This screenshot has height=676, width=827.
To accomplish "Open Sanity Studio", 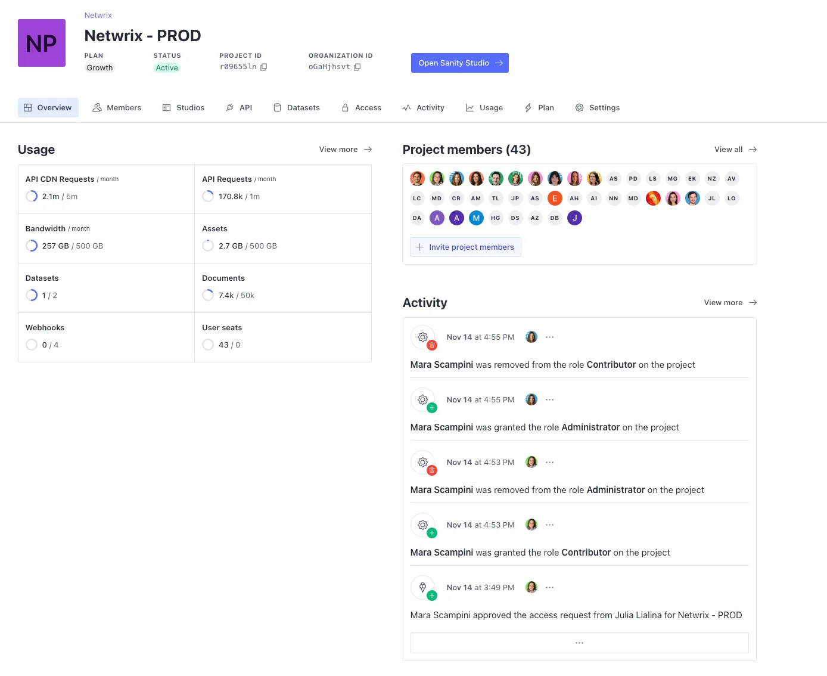I will [459, 63].
